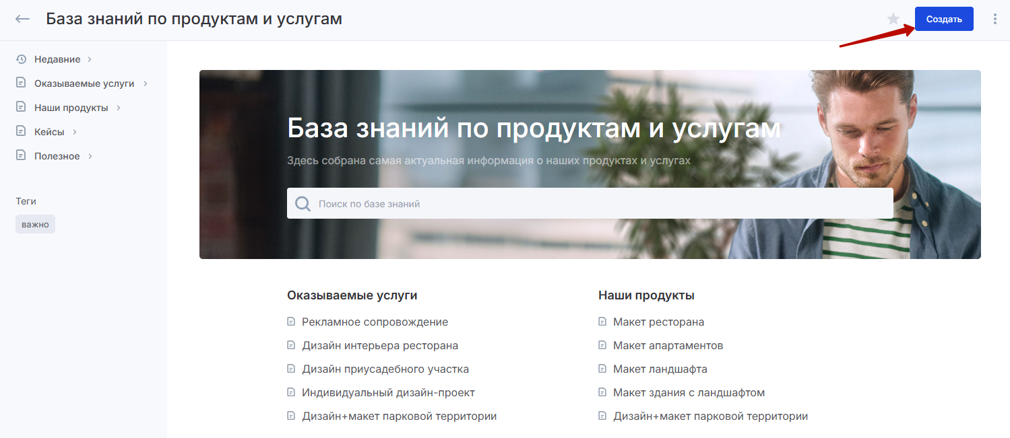Select Полезное section in the sidebar
This screenshot has height=438, width=1010.
[57, 156]
